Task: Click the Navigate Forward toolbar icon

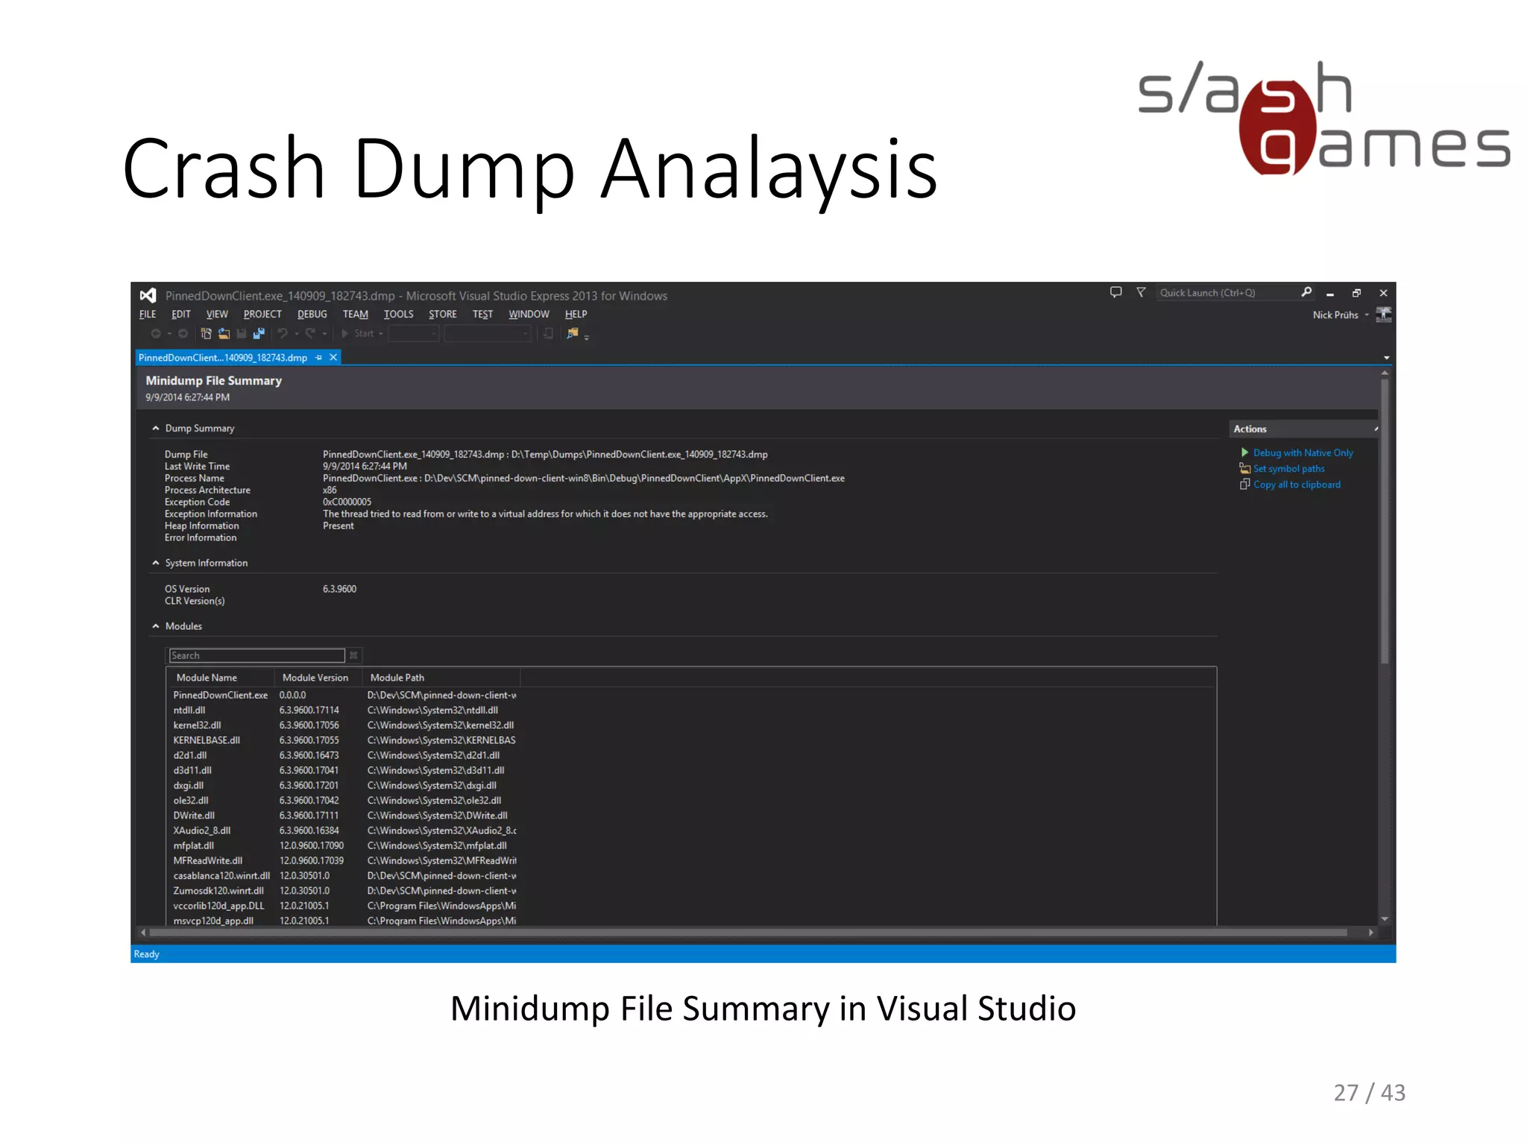Action: coord(183,334)
